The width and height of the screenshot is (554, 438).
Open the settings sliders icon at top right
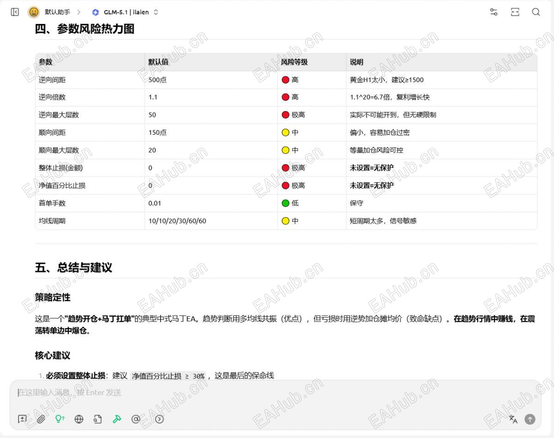pyautogui.click(x=494, y=12)
